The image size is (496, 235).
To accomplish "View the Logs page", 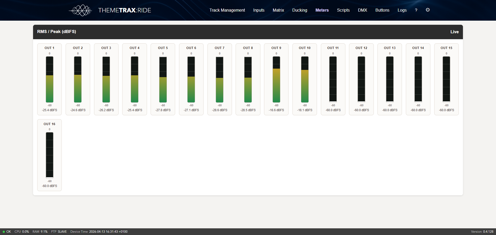I will click(402, 10).
